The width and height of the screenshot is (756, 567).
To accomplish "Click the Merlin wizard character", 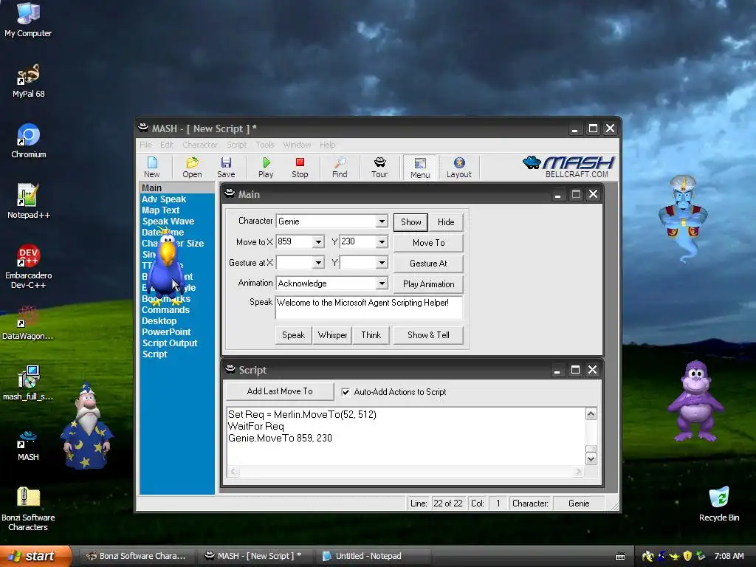I will coord(87,427).
